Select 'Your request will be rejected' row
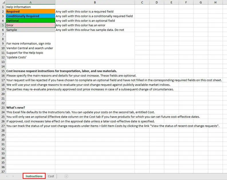This screenshot has height=180, width=227. click(x=114, y=80)
